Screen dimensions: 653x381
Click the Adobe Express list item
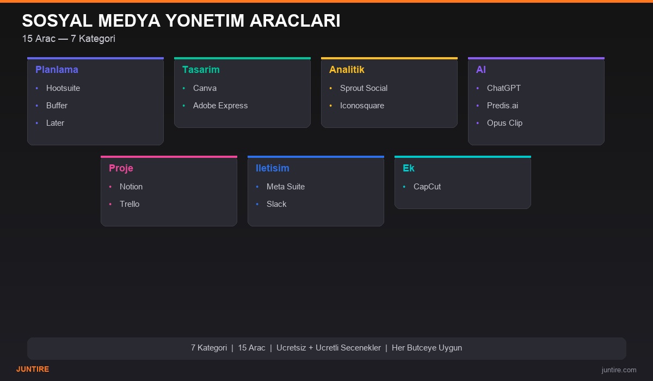(x=220, y=106)
